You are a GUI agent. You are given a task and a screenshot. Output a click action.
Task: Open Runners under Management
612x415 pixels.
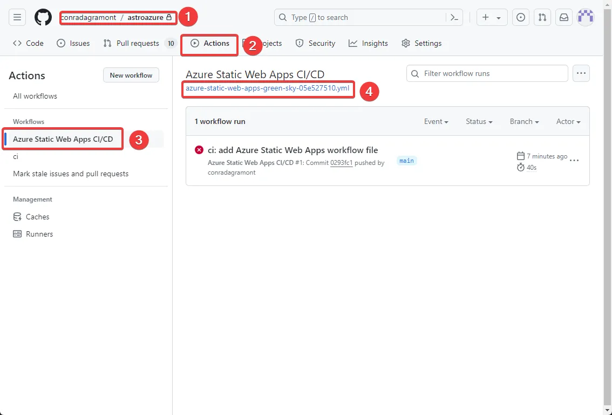click(x=33, y=234)
